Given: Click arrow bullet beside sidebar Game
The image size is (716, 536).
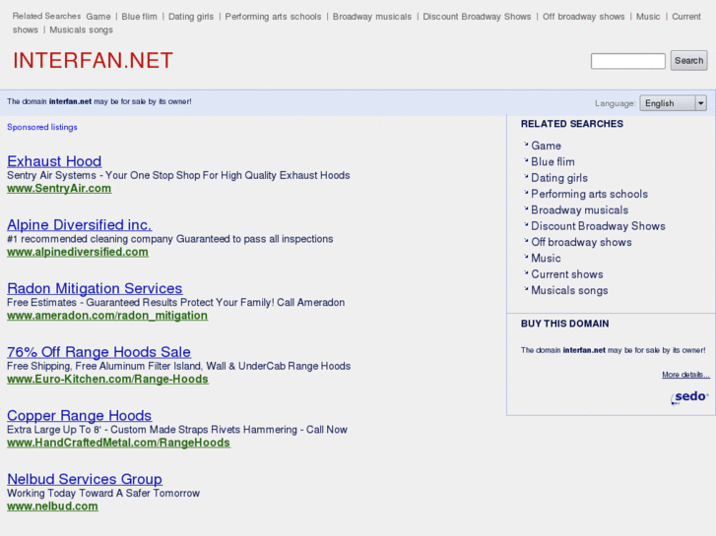Looking at the screenshot, I should [x=526, y=145].
